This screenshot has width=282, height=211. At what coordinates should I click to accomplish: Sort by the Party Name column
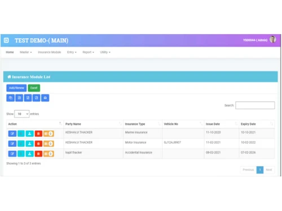[93, 124]
